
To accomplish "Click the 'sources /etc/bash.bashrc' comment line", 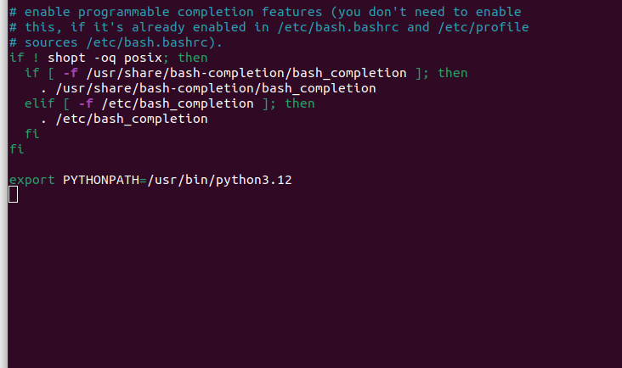I will tap(116, 42).
